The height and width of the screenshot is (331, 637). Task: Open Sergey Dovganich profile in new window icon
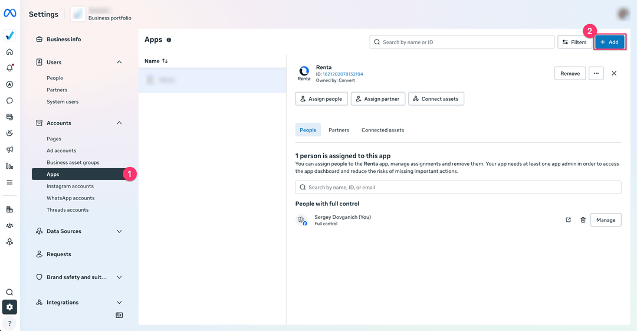569,220
